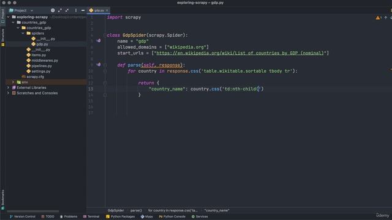Screen dimensions: 392x220
Task: Open the Mypy tool window
Action: 147,216
